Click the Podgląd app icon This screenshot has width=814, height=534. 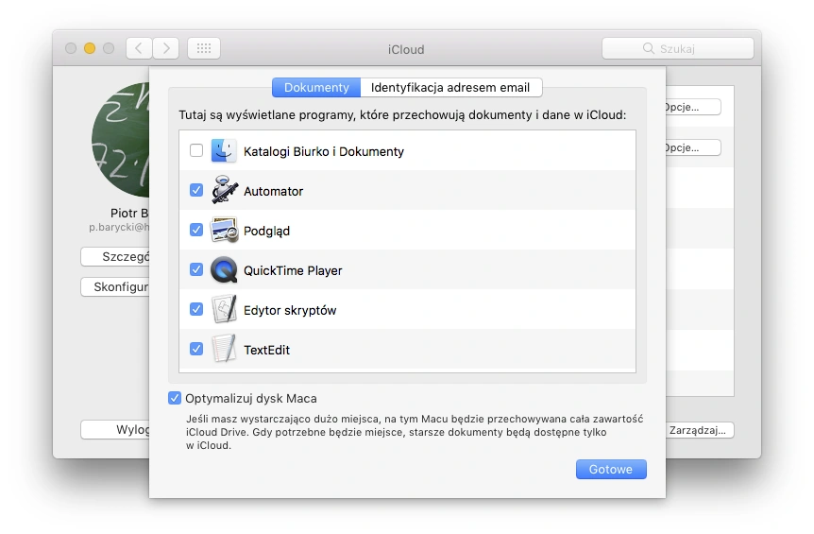click(x=224, y=230)
